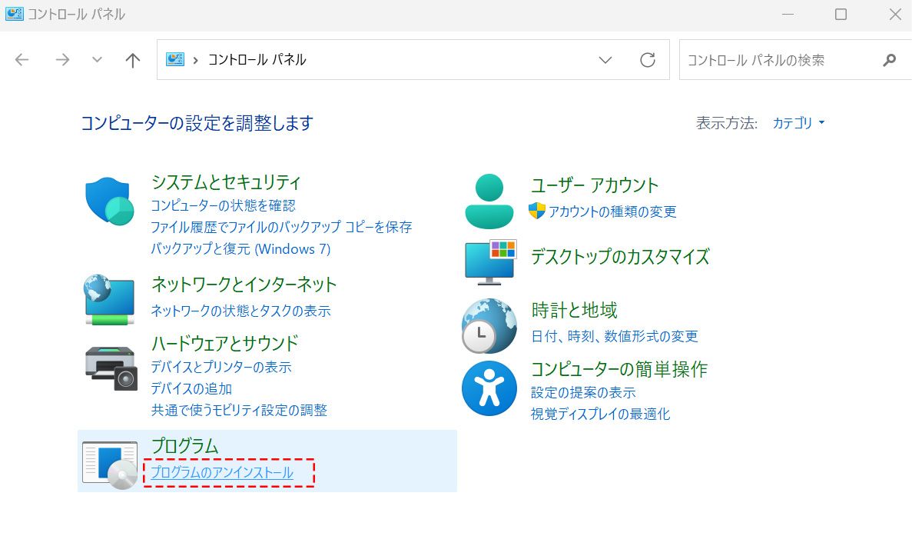Click the search magnifier icon

889,60
